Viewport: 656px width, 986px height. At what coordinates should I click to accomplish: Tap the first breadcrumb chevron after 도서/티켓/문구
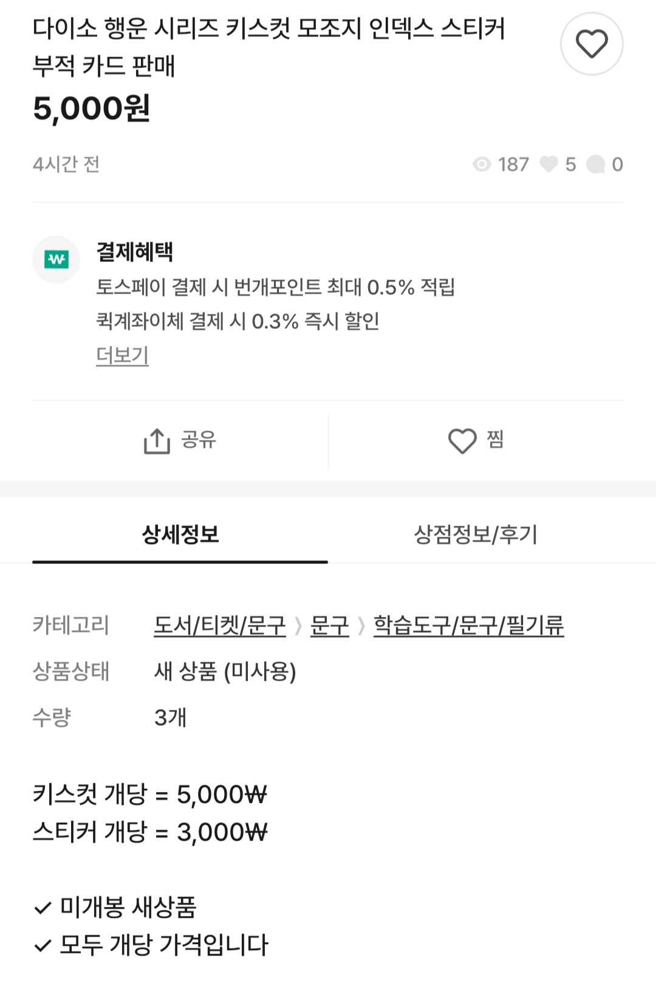coord(298,626)
